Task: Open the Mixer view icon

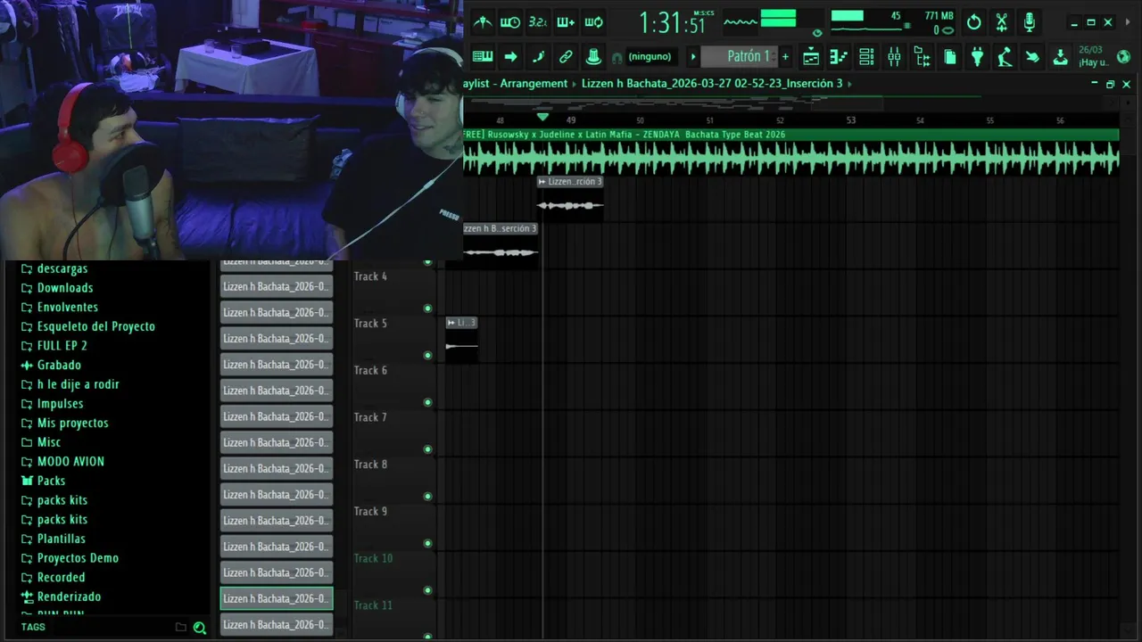Action: coord(894,57)
